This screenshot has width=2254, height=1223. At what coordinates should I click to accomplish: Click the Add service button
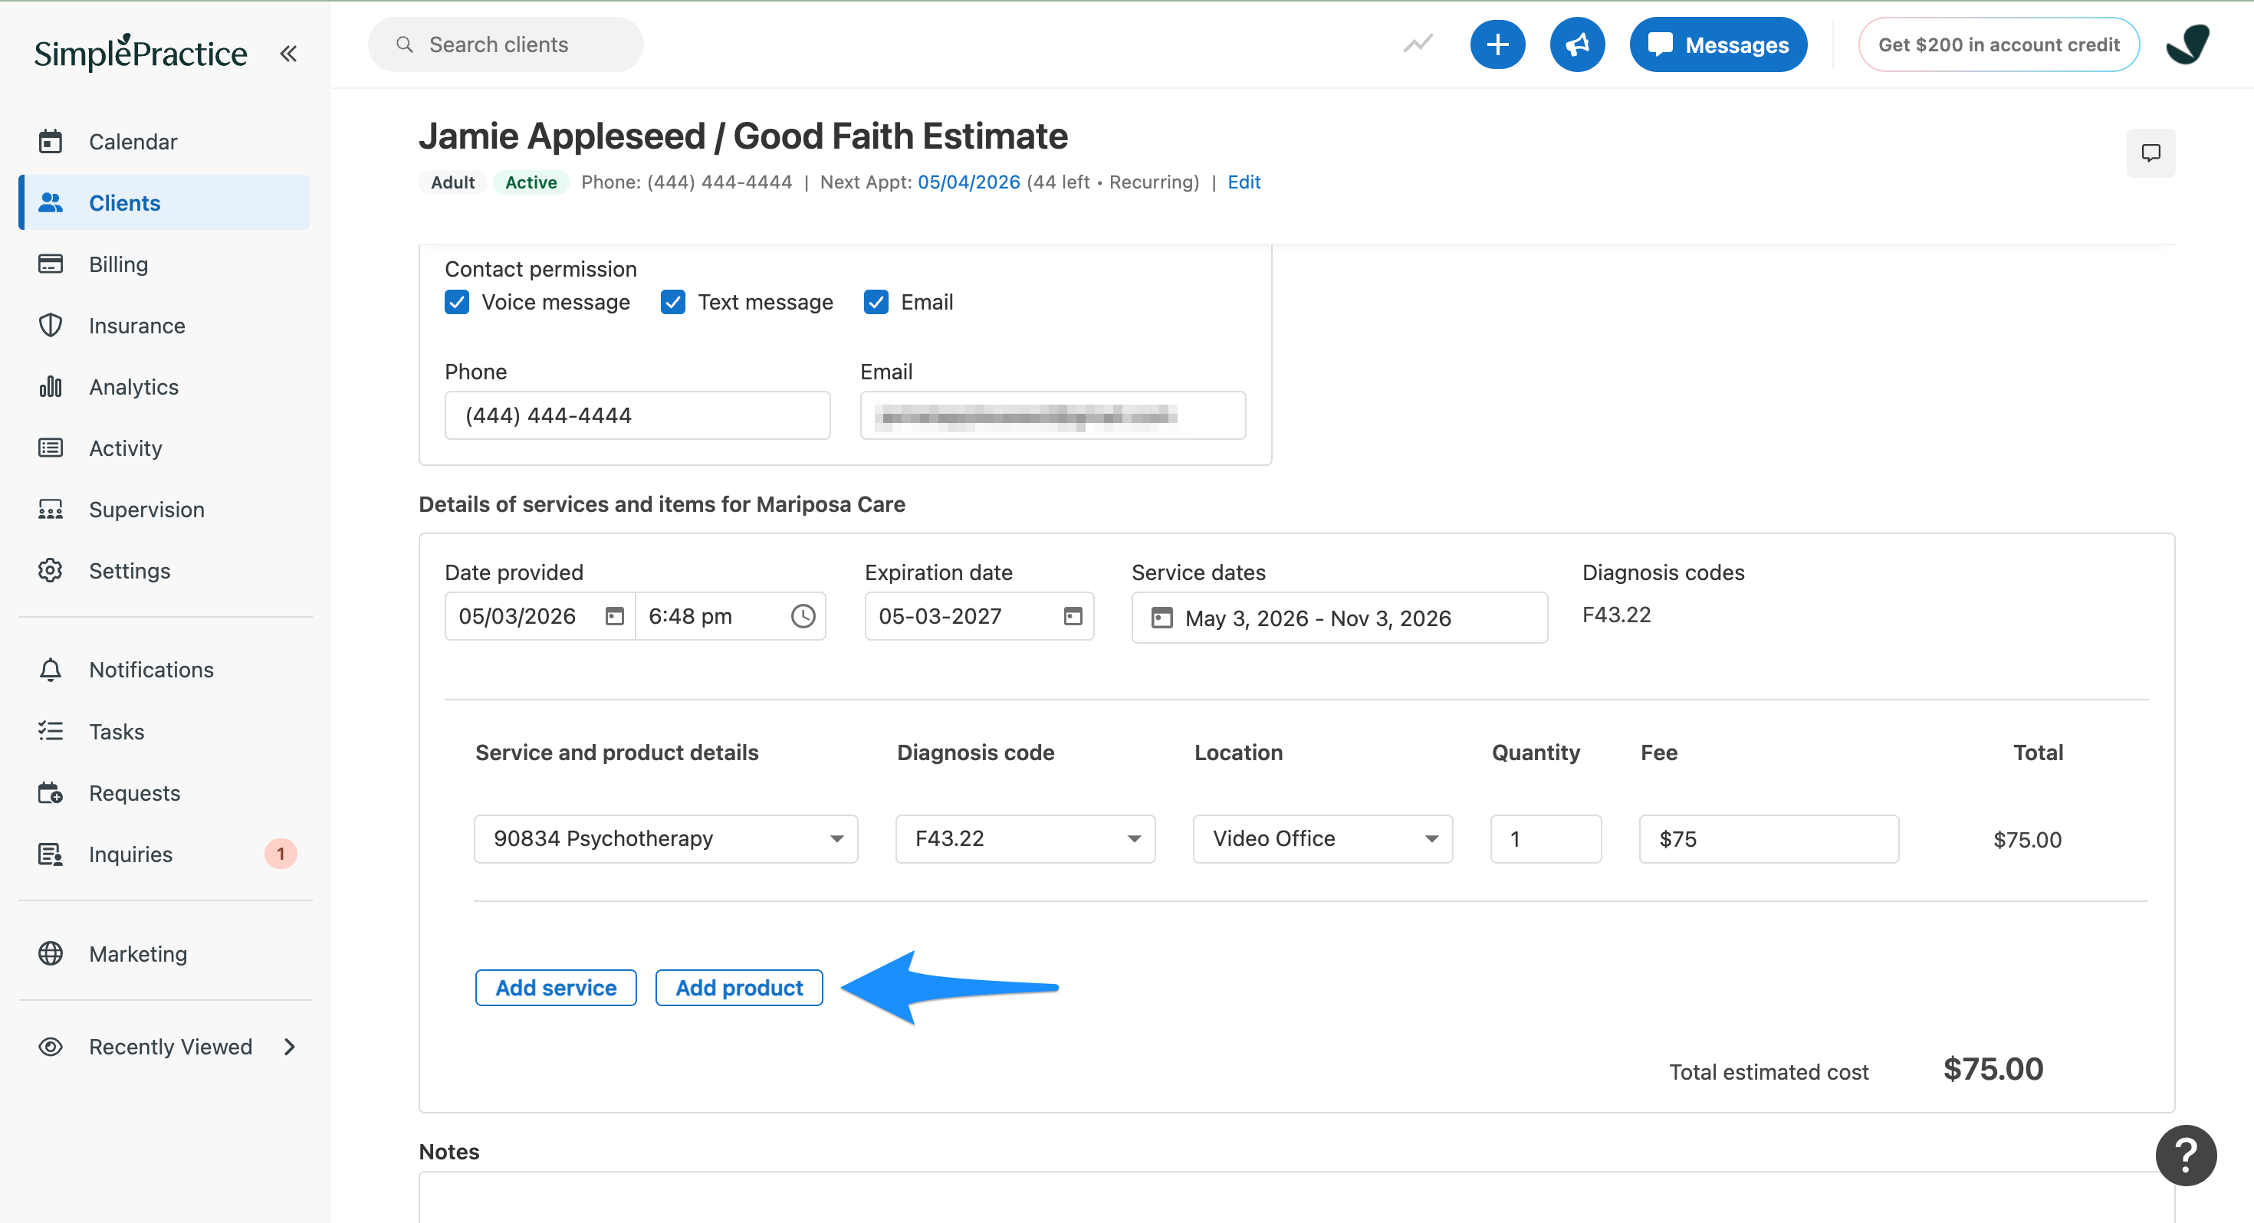(556, 987)
